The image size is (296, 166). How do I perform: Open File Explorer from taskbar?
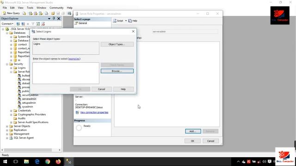point(26,162)
